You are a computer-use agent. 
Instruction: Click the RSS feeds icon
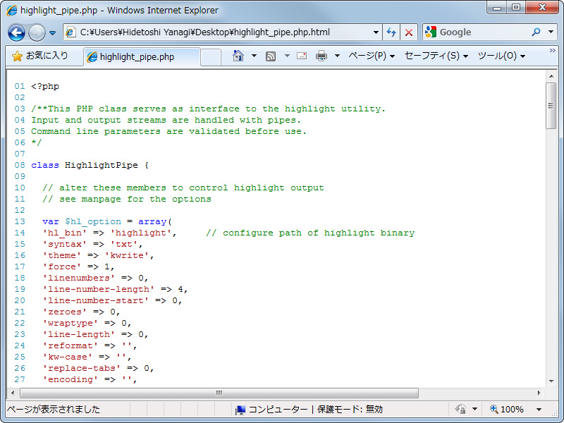point(271,56)
